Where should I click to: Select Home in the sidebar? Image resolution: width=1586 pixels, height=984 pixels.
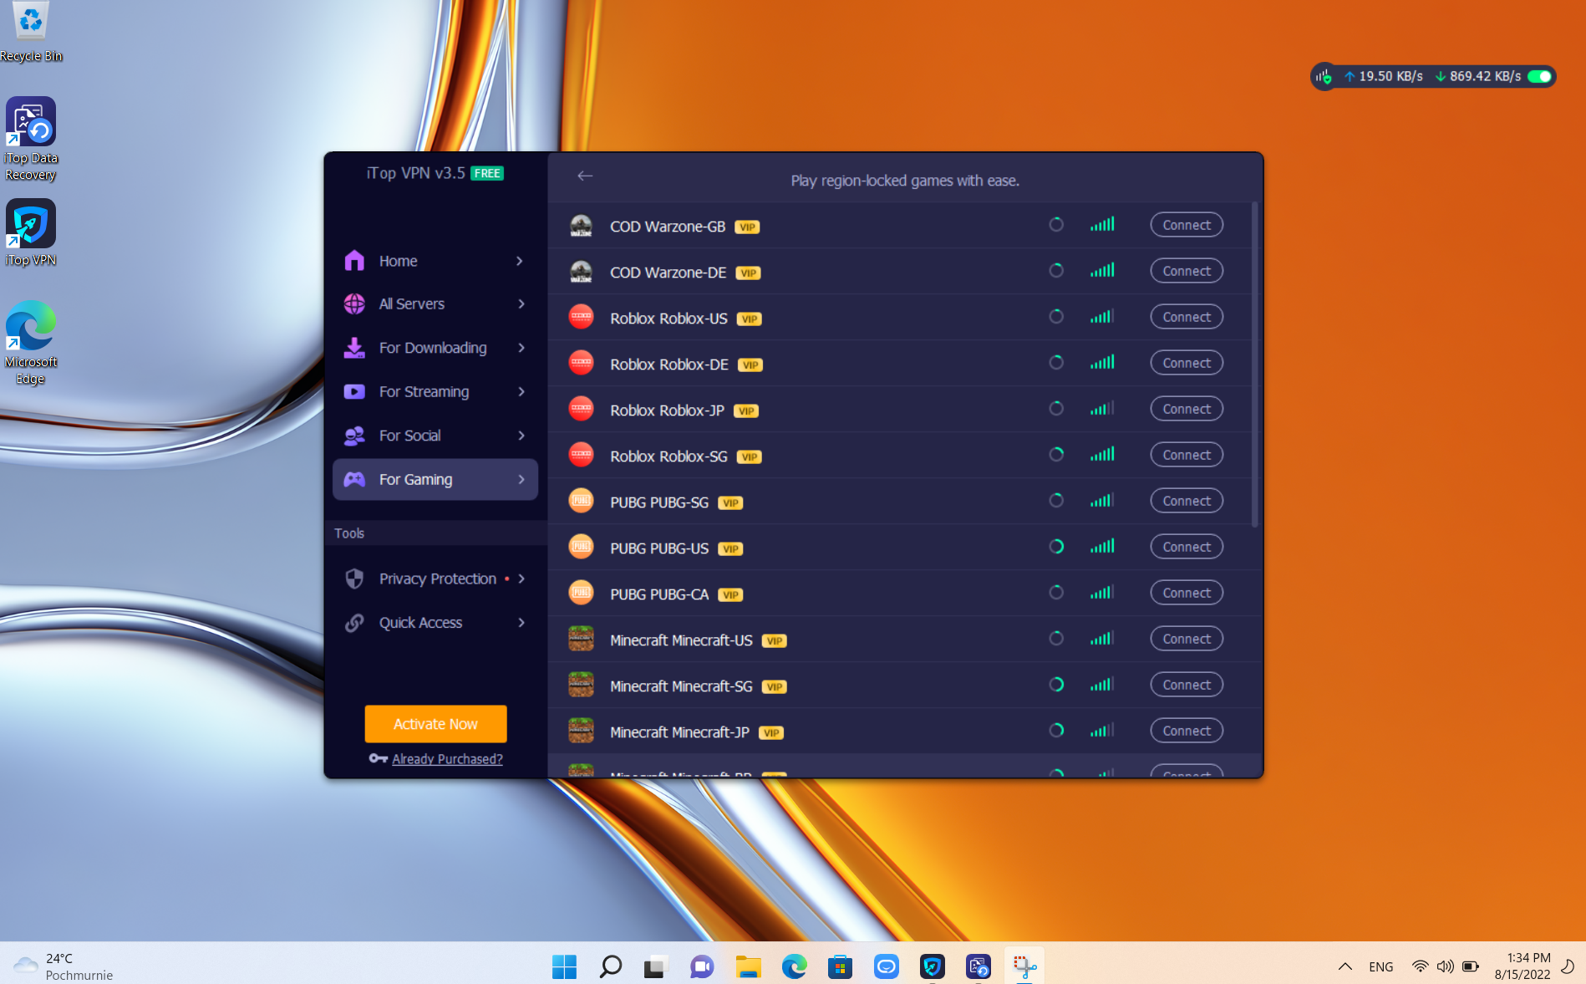[435, 261]
